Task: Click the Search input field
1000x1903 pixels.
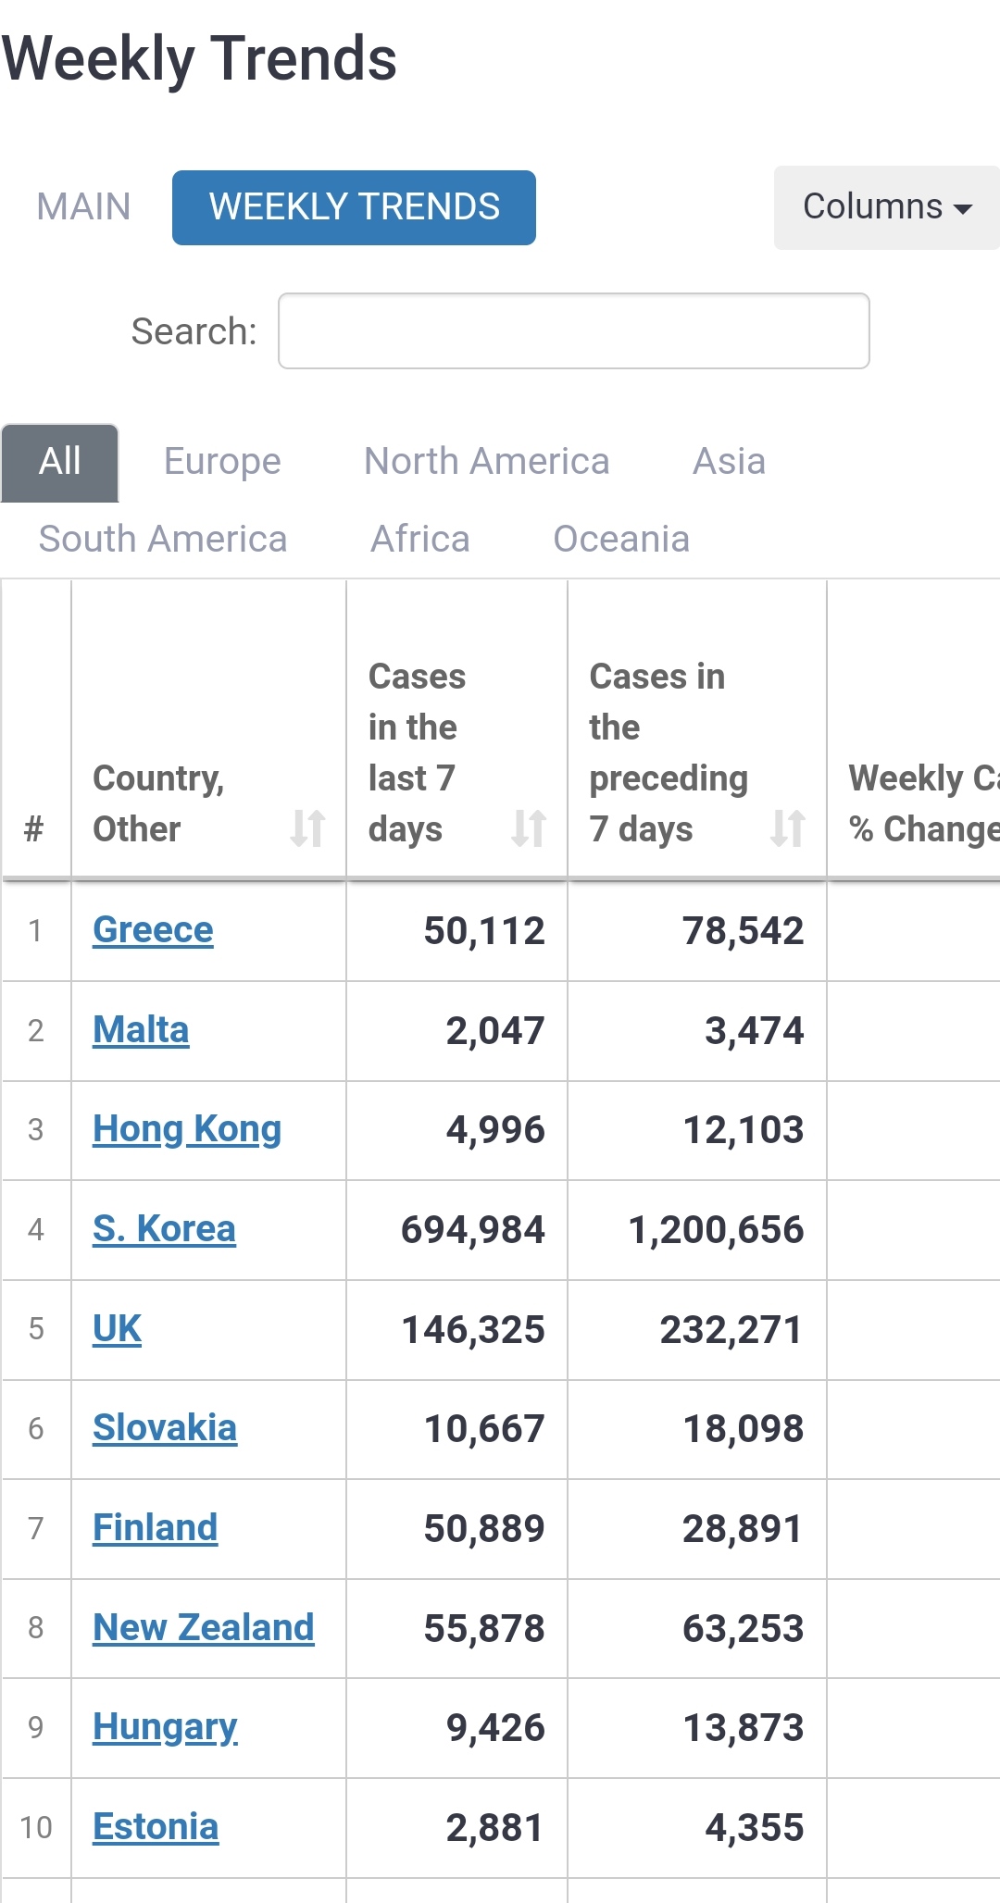Action: pyautogui.click(x=573, y=331)
